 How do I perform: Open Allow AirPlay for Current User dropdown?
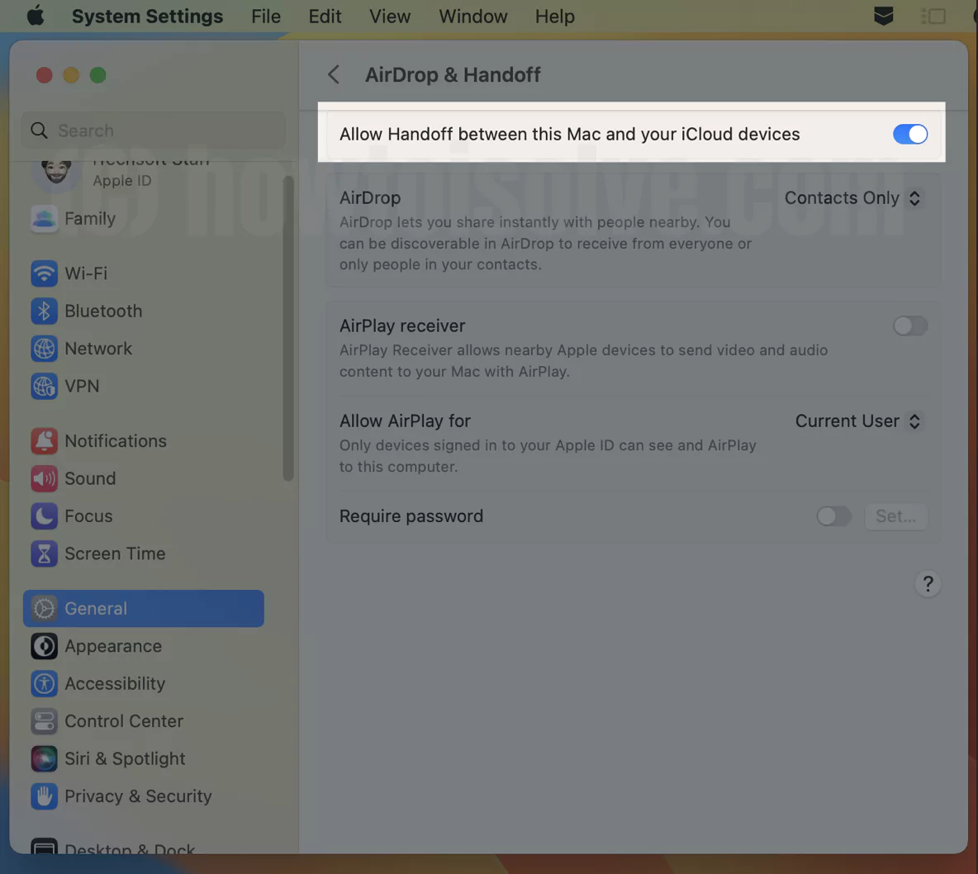point(858,421)
